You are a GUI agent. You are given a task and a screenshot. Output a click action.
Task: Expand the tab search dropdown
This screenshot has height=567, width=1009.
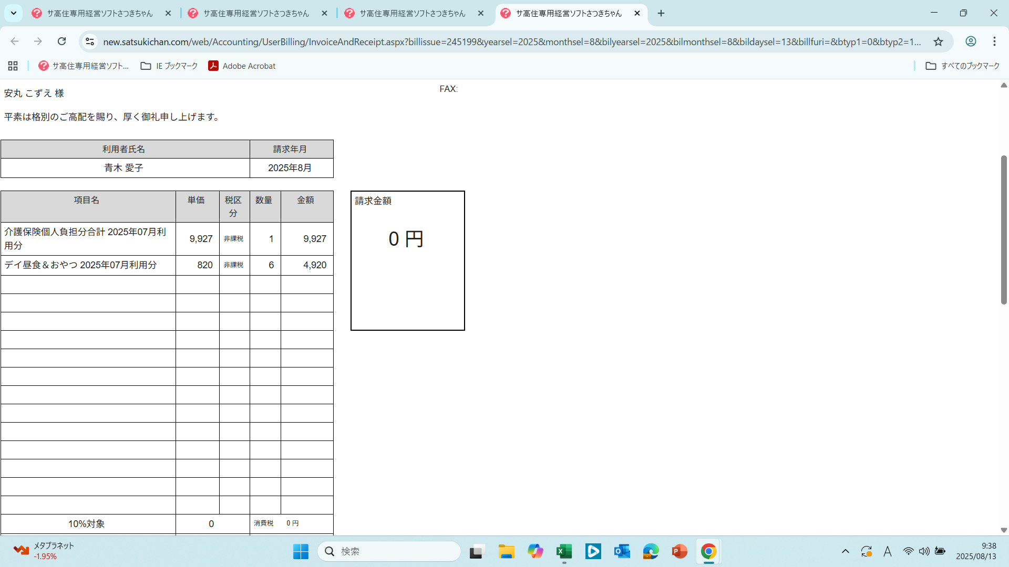tap(14, 13)
